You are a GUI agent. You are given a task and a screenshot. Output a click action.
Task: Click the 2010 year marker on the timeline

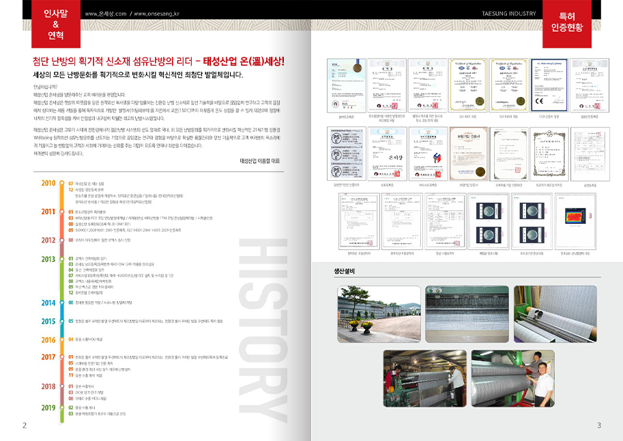click(x=48, y=184)
